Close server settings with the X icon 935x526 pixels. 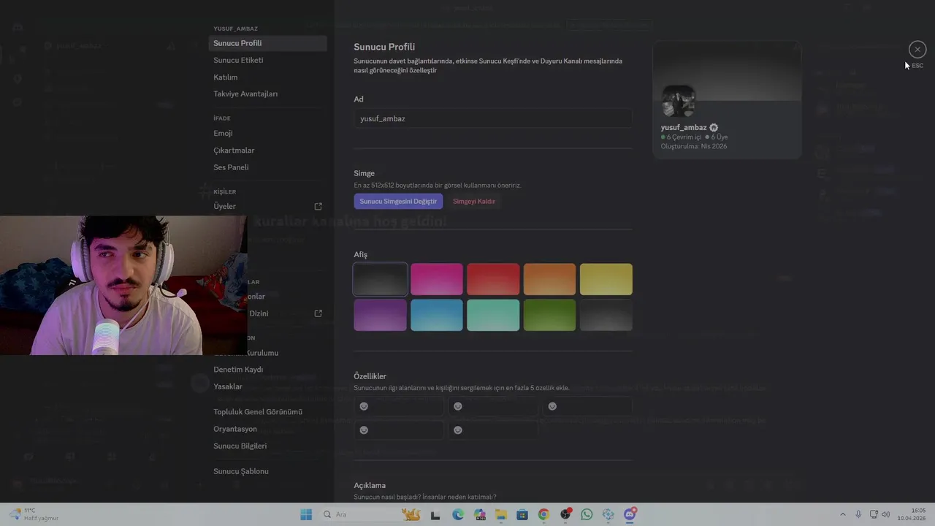[917, 49]
